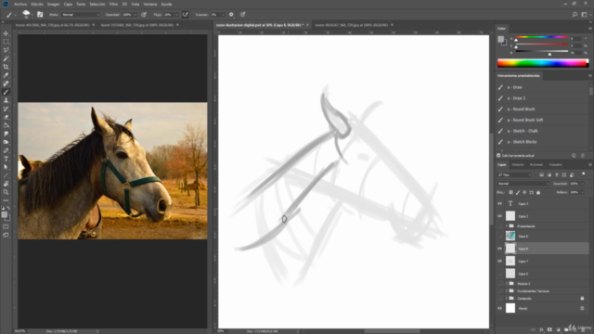This screenshot has width=594, height=334.
Task: Select the Dodge tool
Action: [x=6, y=142]
